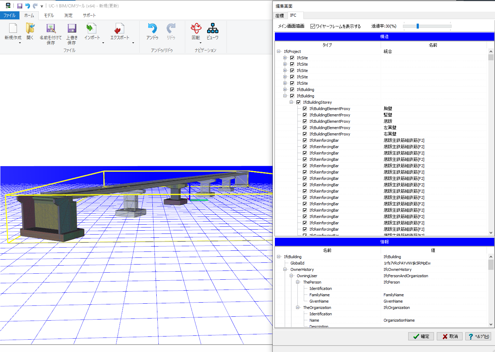Collapse the OwnerHistory node in the 情報 panel

[285, 269]
